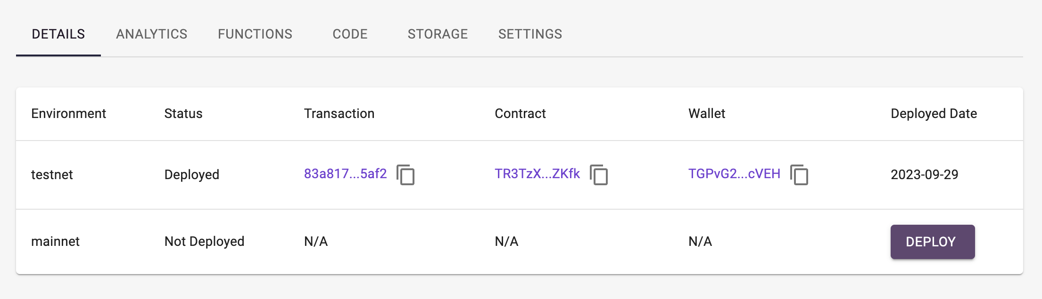Copy the testnet transaction hash
1042x299 pixels.
tap(405, 175)
